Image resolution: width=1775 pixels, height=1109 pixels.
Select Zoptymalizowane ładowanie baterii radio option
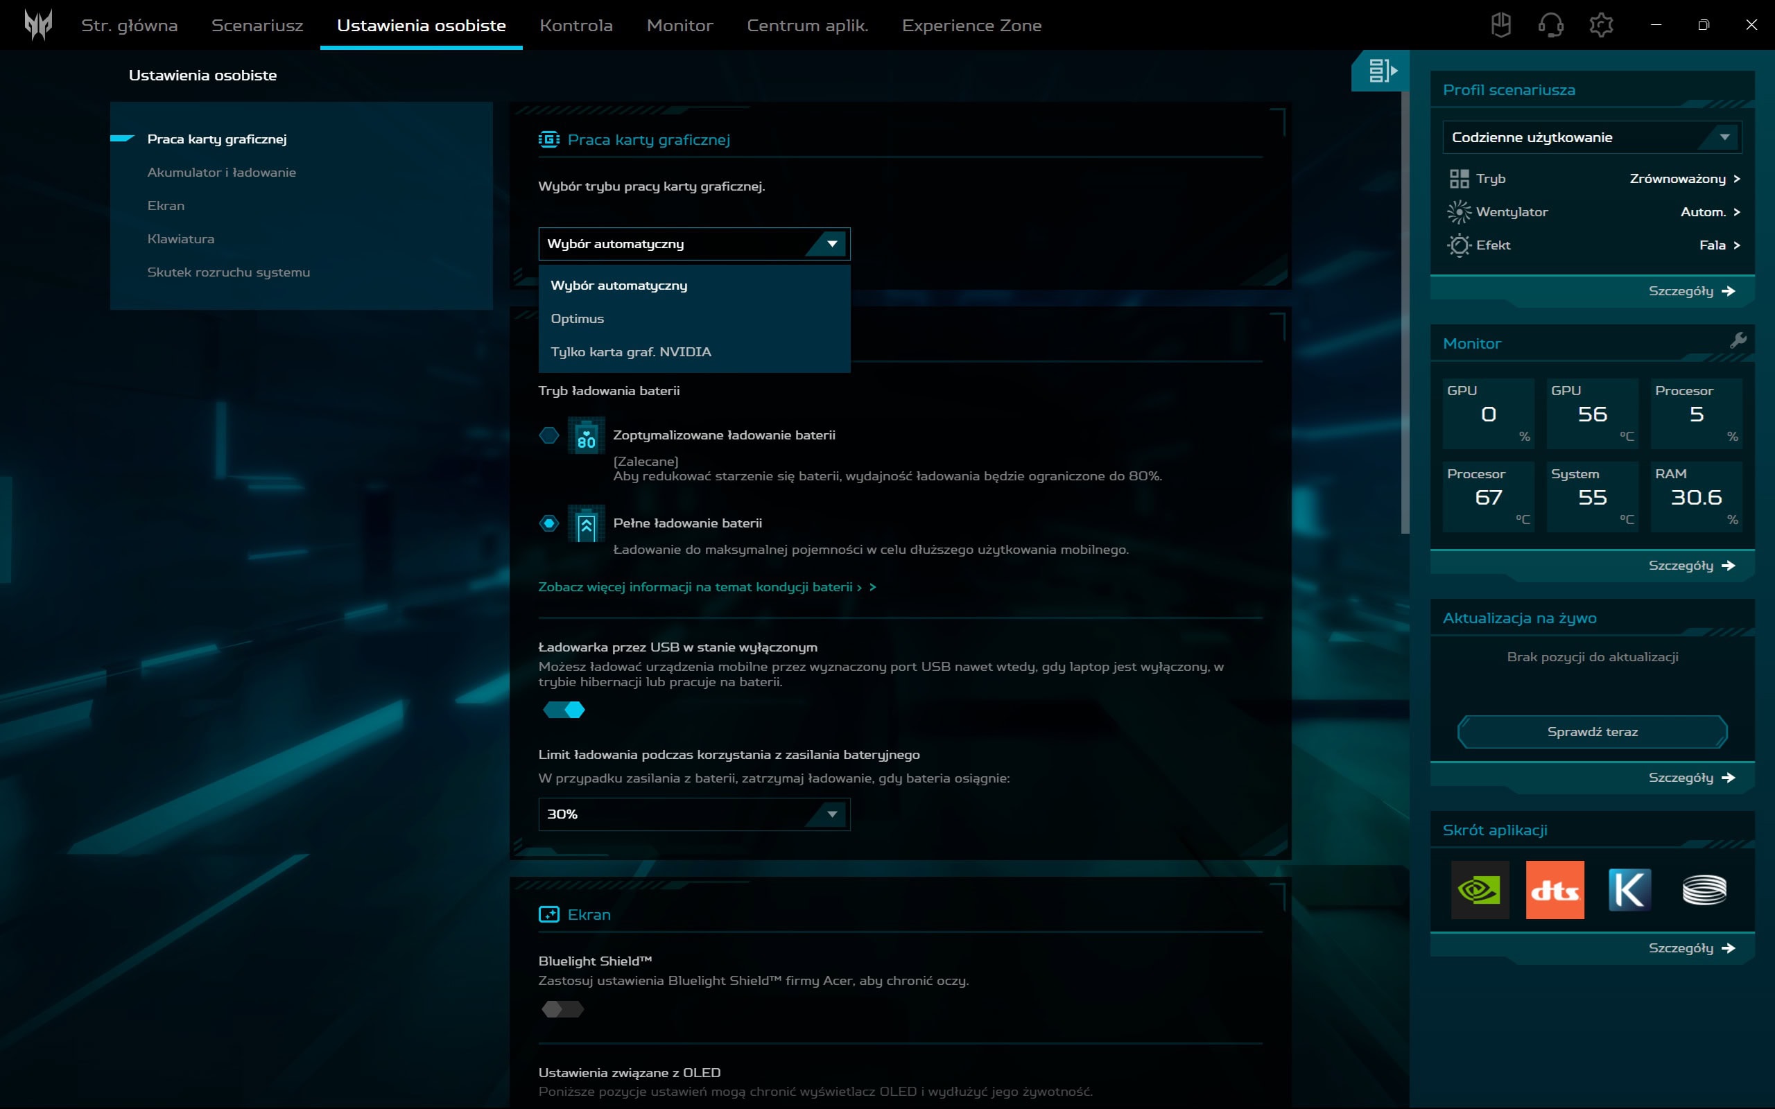(548, 436)
